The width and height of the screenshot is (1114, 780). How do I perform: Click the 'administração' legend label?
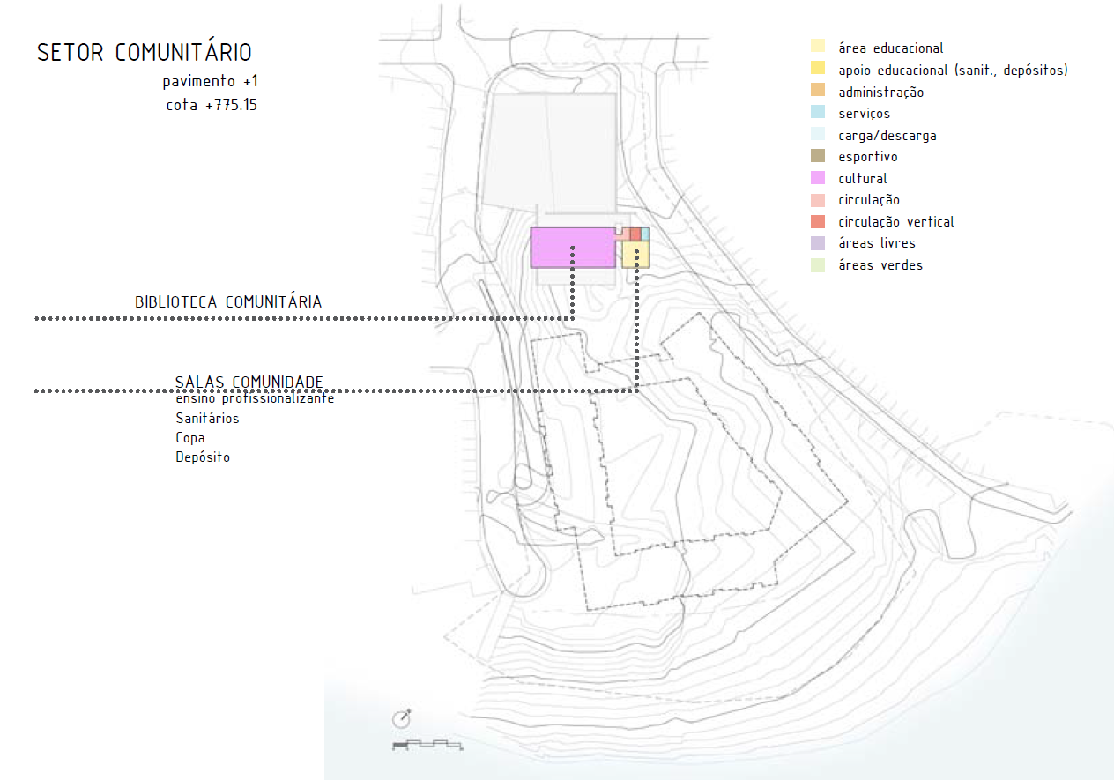(881, 93)
